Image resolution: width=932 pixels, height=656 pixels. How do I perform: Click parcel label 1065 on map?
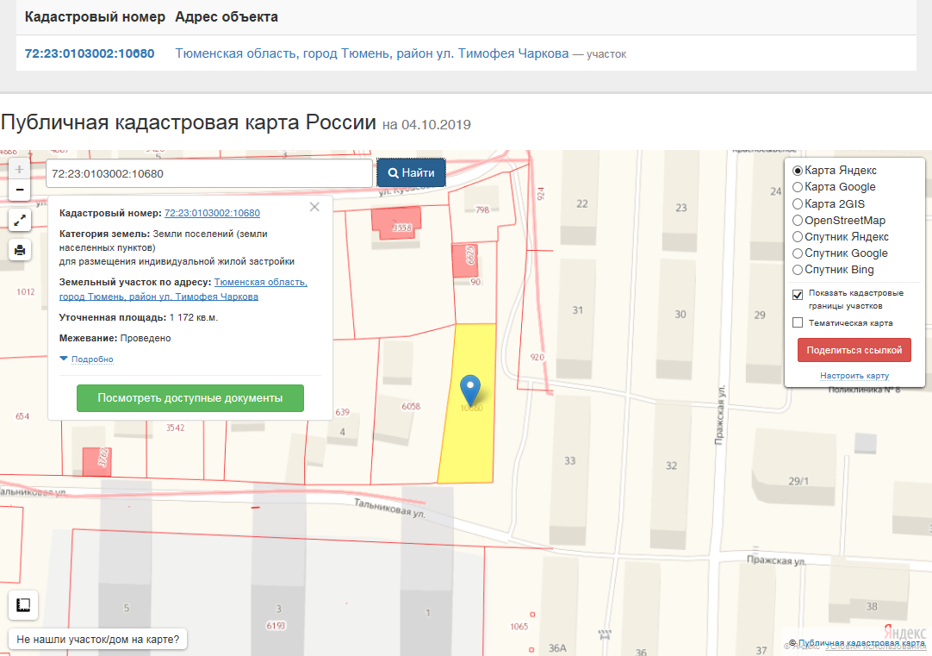coord(519,627)
